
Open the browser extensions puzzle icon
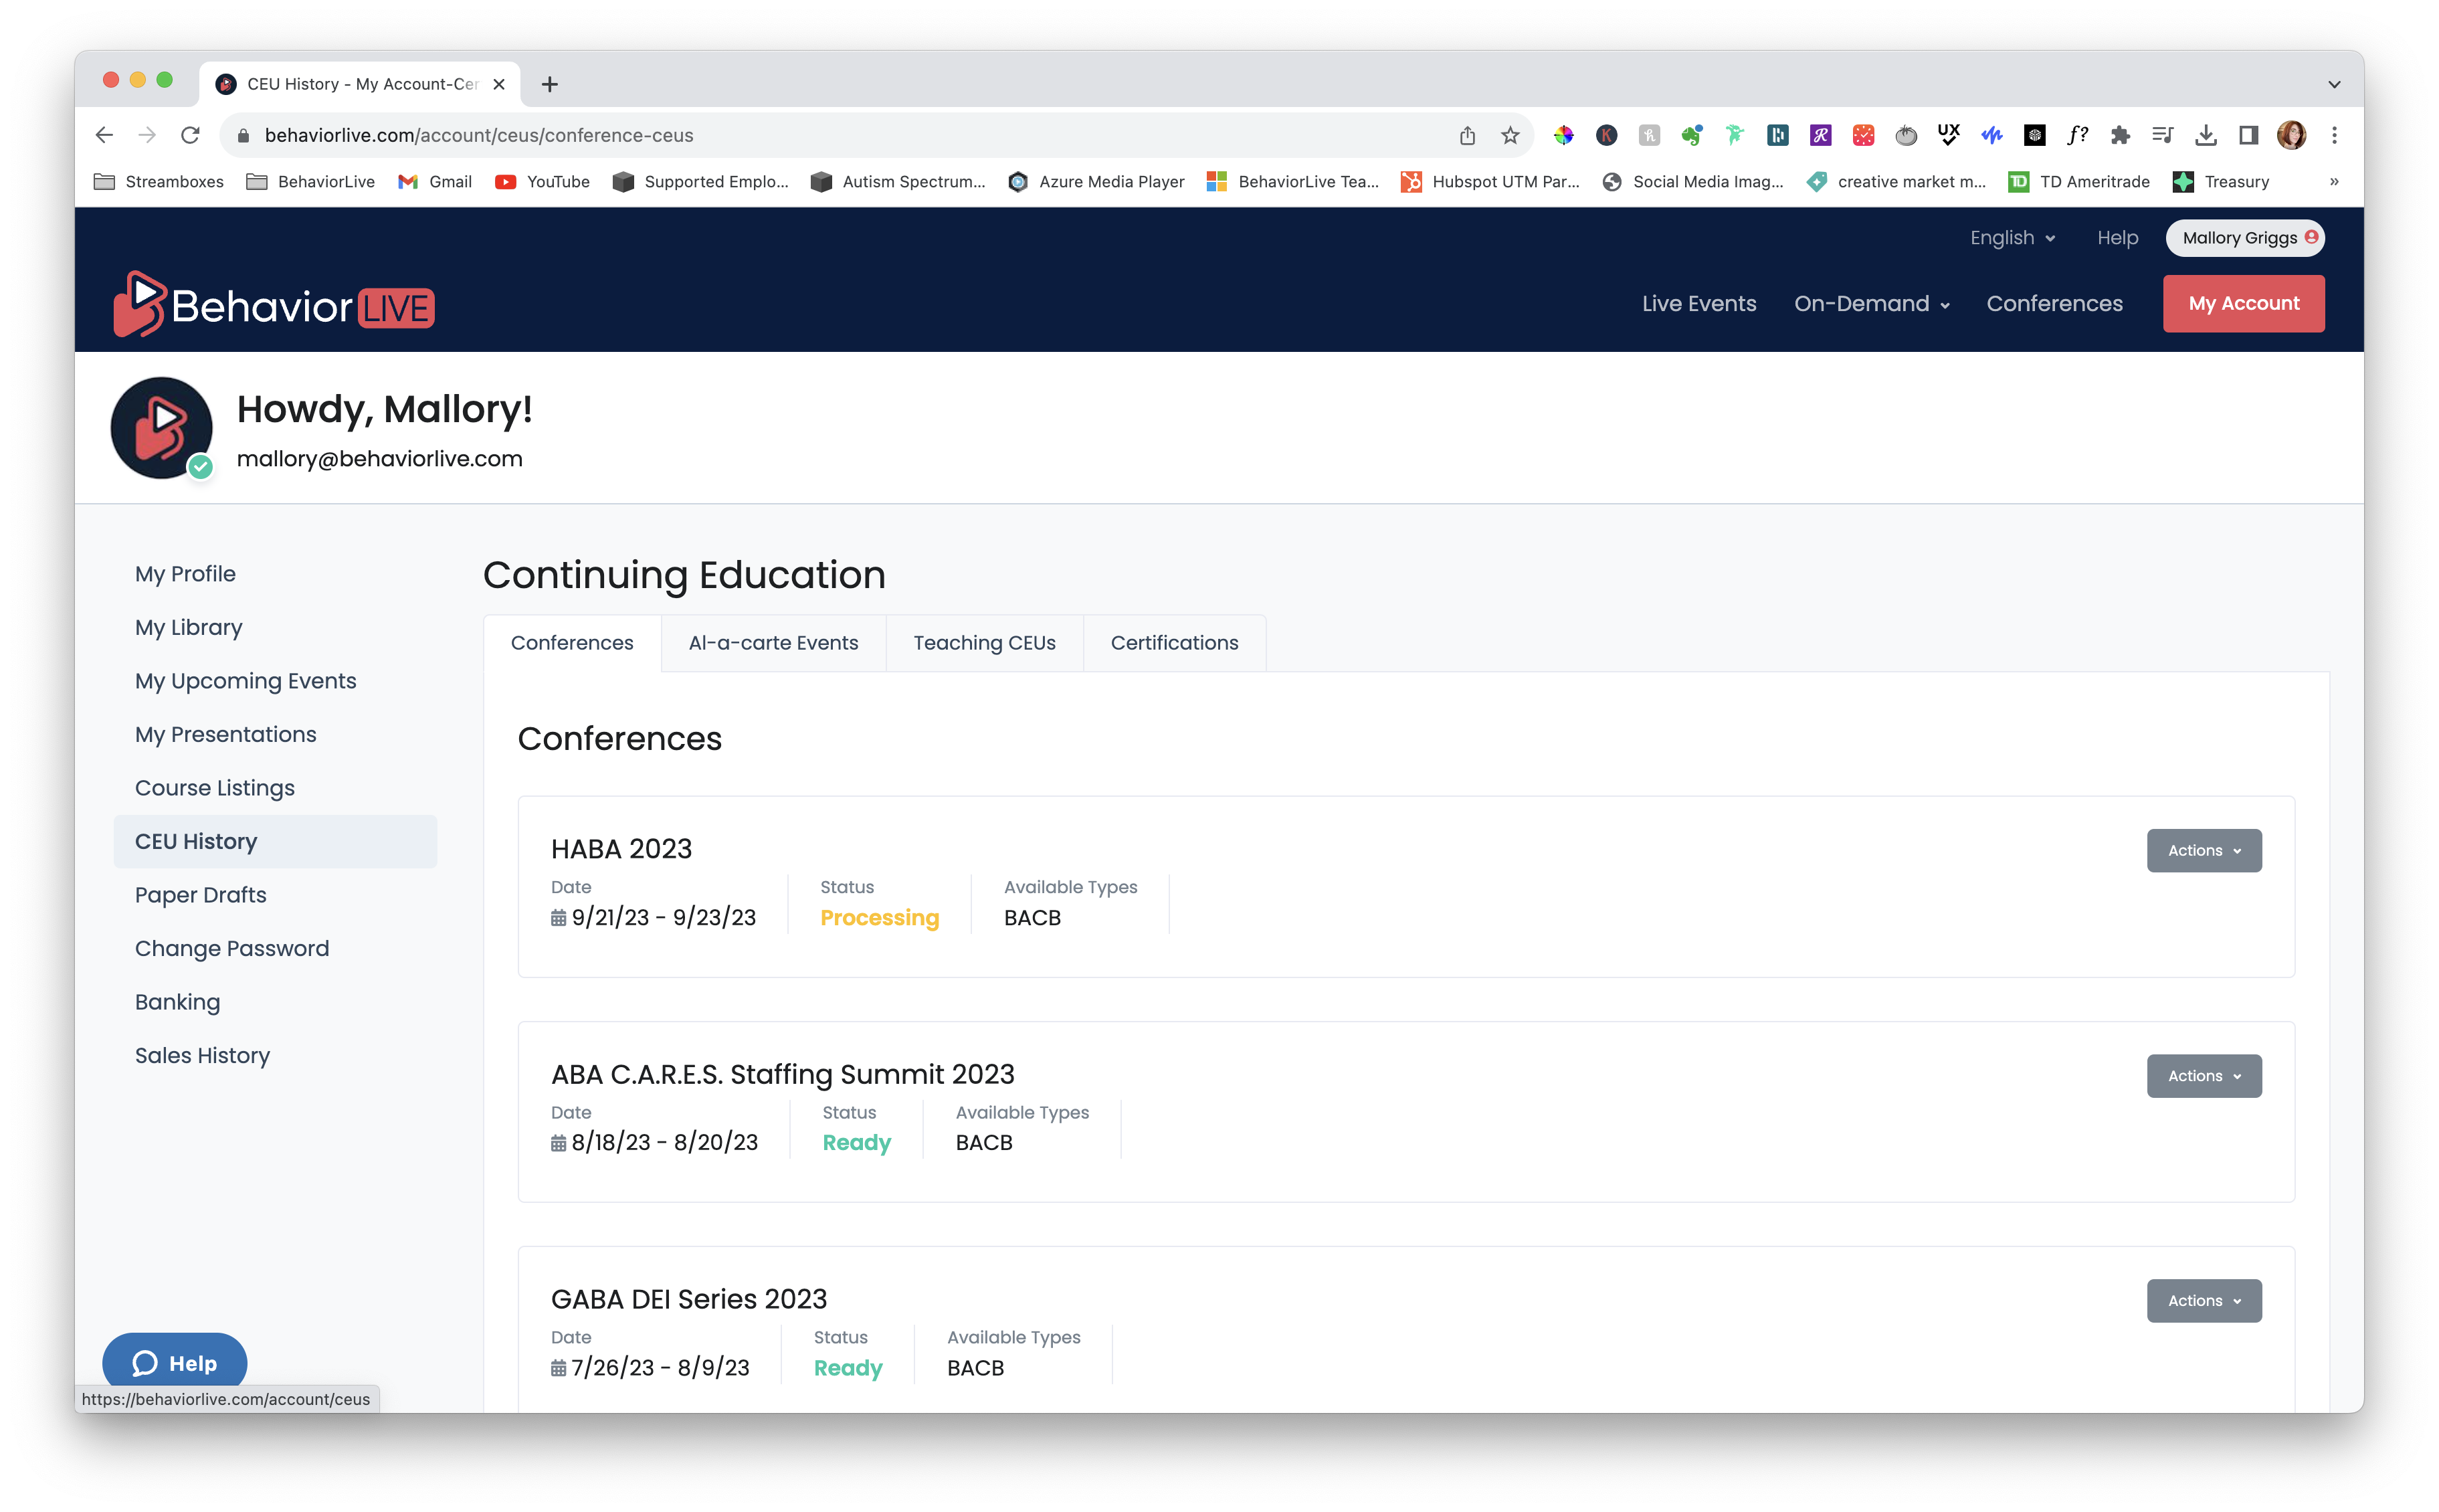(x=2120, y=135)
